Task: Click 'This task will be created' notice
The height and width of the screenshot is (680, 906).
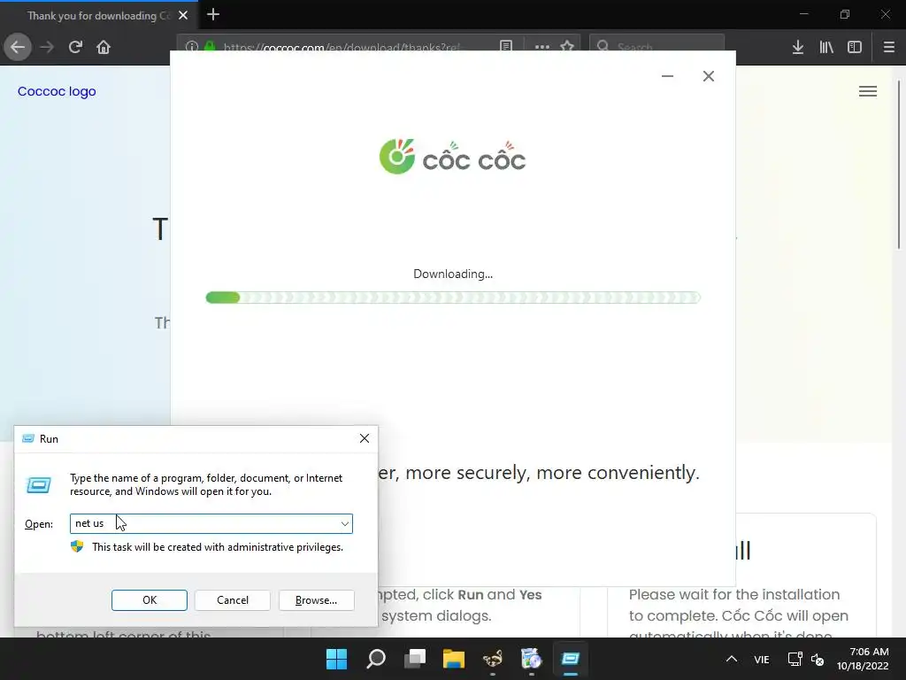Action: (x=218, y=547)
